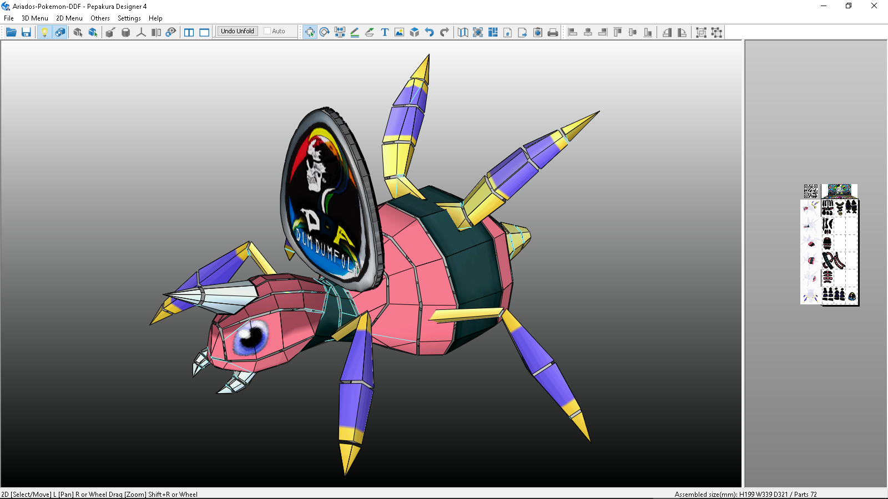The image size is (888, 499).
Task: Open file with the folder icon
Action: [x=11, y=32]
